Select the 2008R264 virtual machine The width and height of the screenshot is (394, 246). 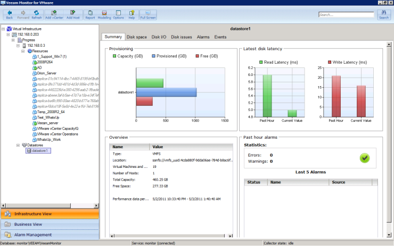tap(45, 62)
